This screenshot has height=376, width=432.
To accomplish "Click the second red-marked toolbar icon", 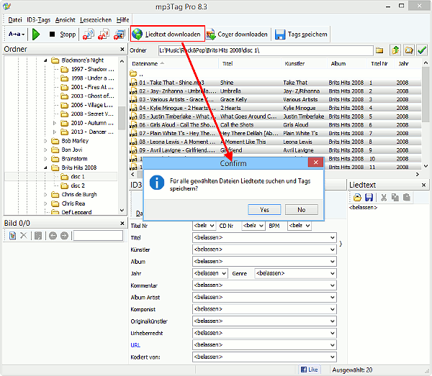I will [104, 35].
